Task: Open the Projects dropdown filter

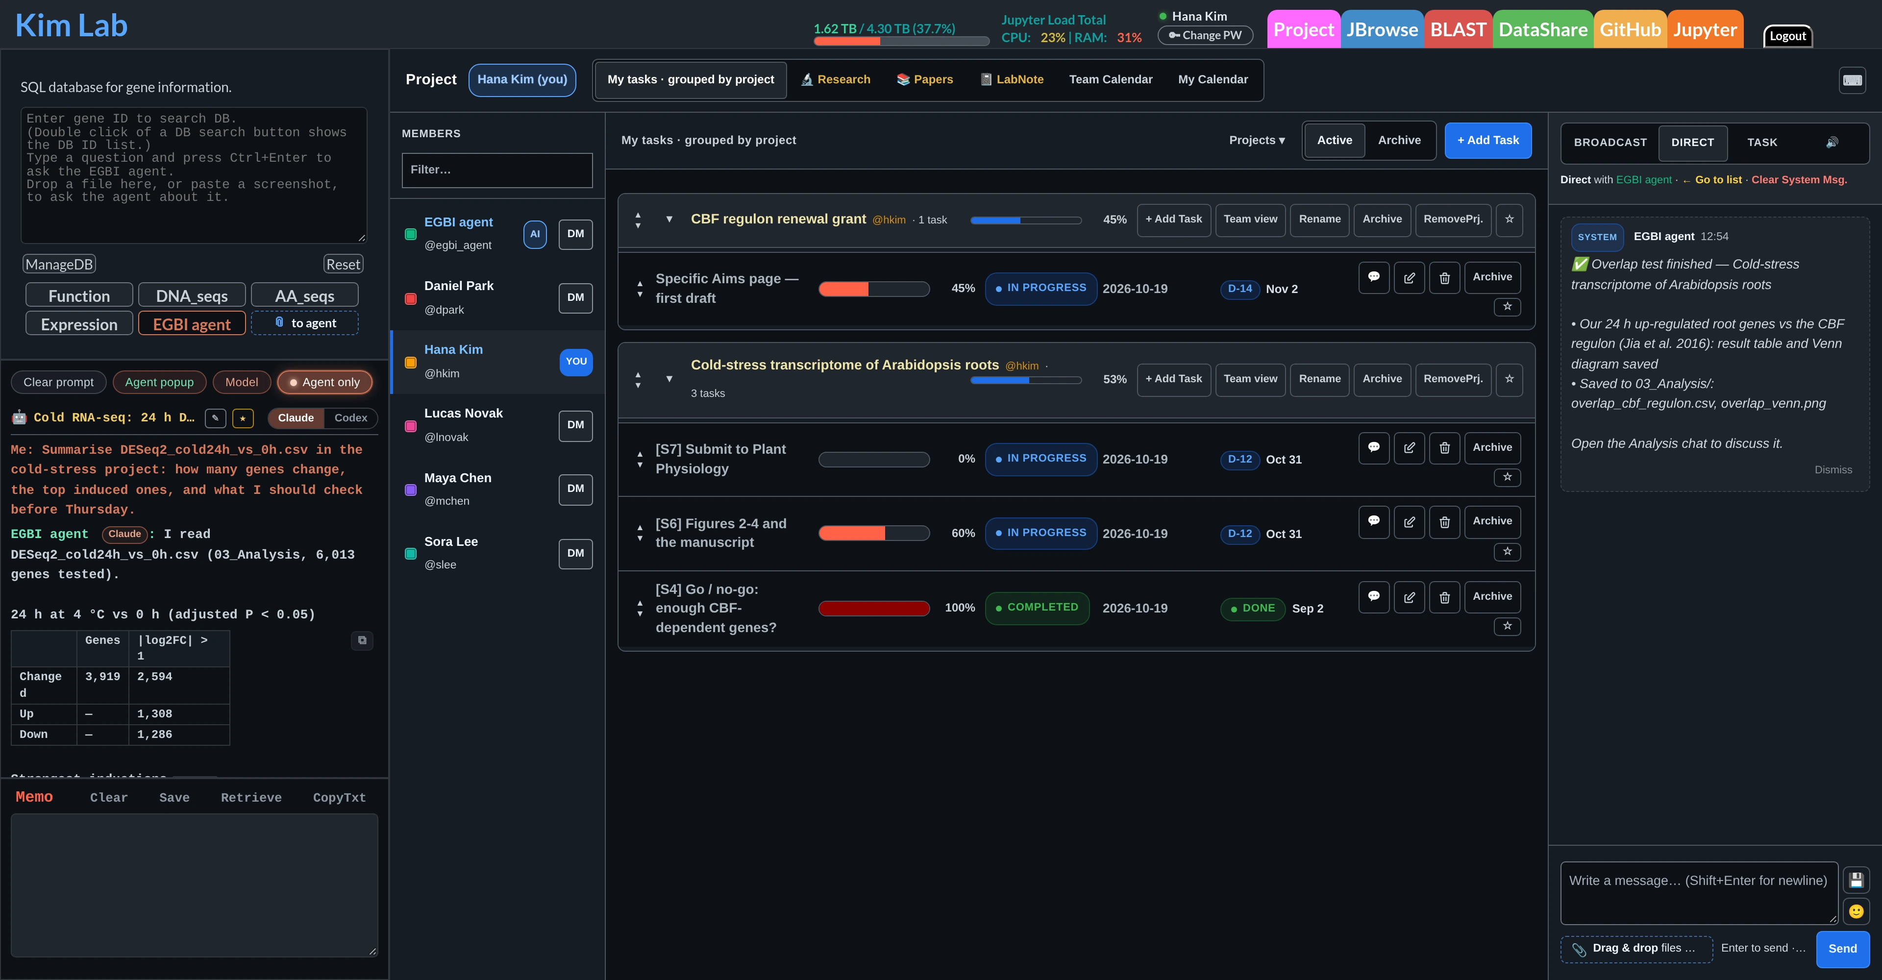Action: pyautogui.click(x=1257, y=140)
